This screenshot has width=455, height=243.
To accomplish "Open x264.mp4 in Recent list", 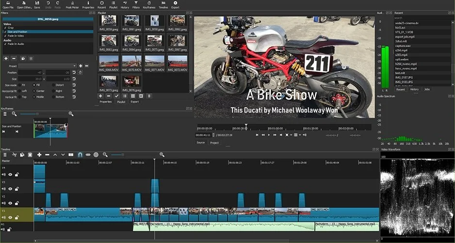I will click(401, 50).
